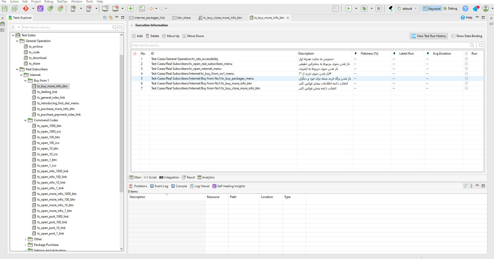This screenshot has height=259, width=494.
Task: Open the TestOps menu
Action: click(62, 2)
